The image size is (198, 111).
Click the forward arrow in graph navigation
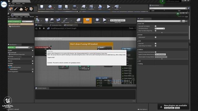[x=44, y=28]
